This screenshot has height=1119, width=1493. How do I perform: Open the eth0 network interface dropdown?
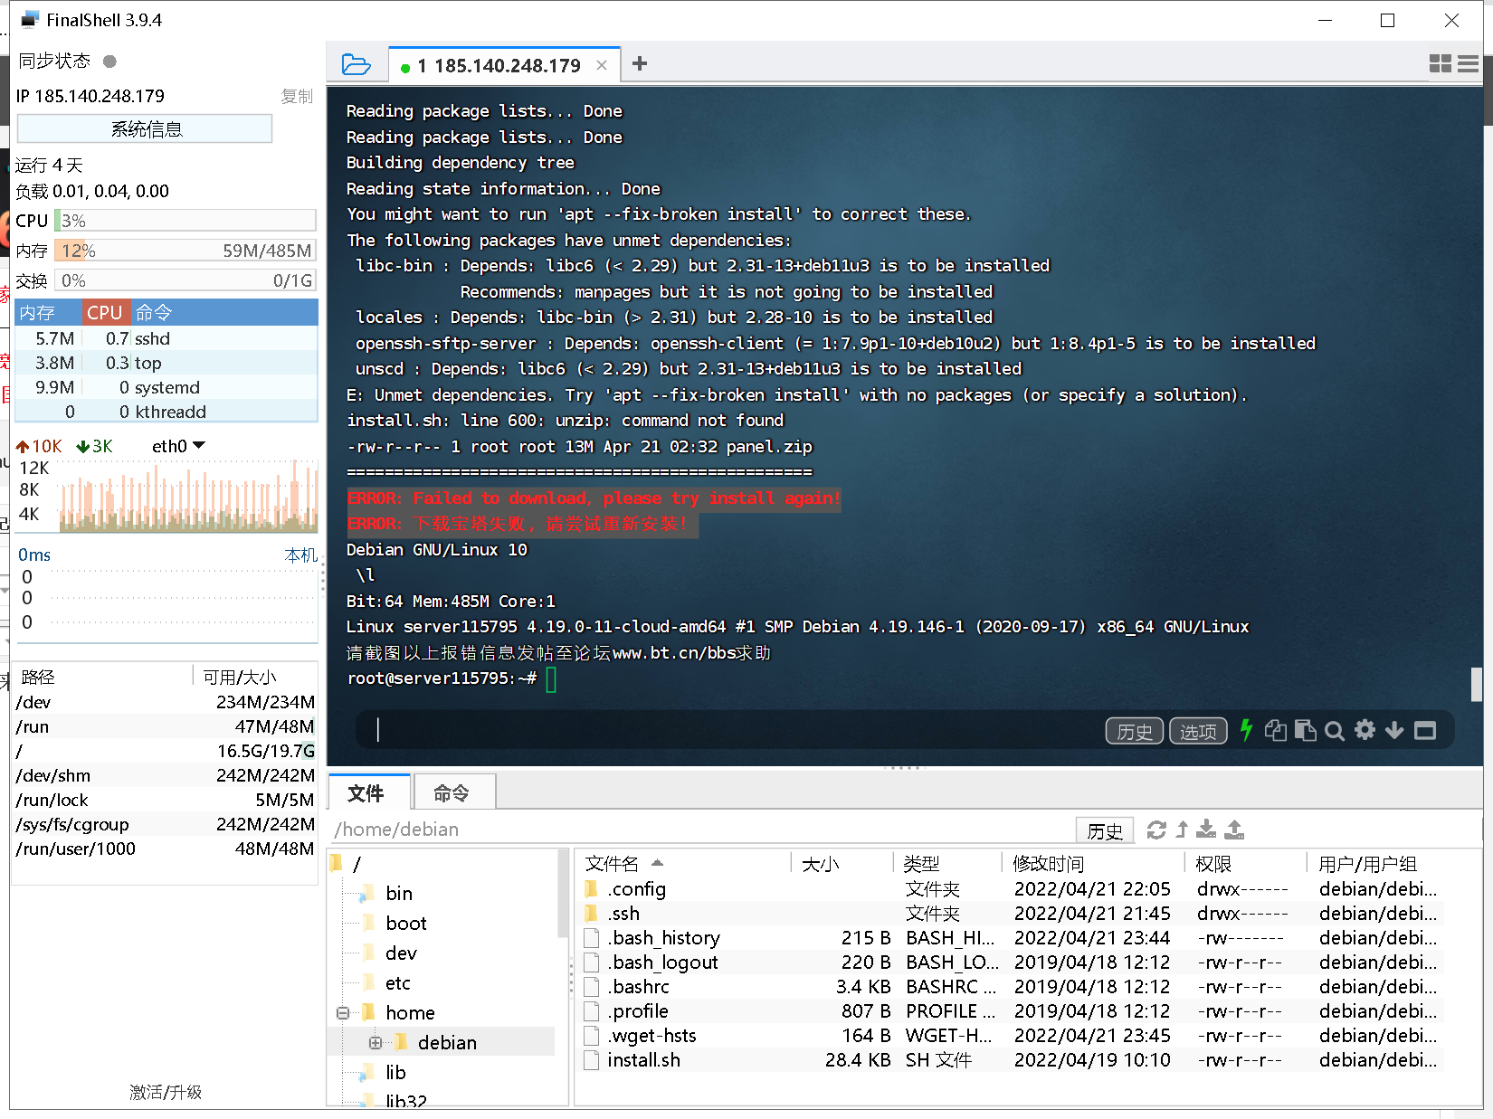[x=178, y=446]
